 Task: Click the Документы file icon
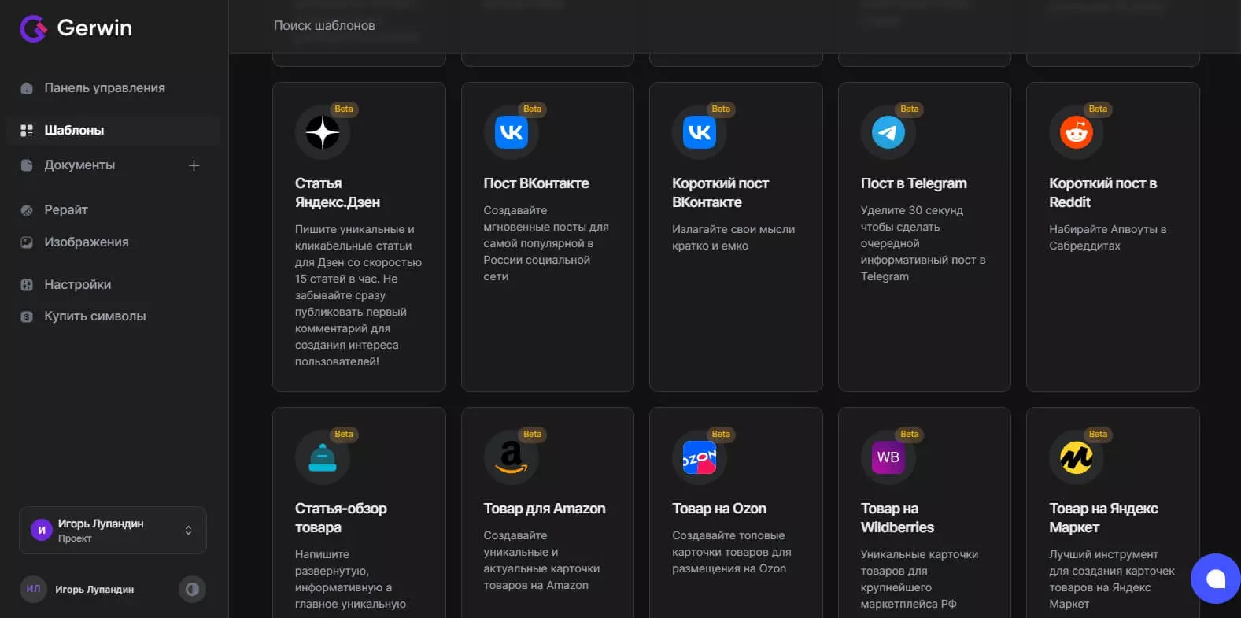point(27,165)
